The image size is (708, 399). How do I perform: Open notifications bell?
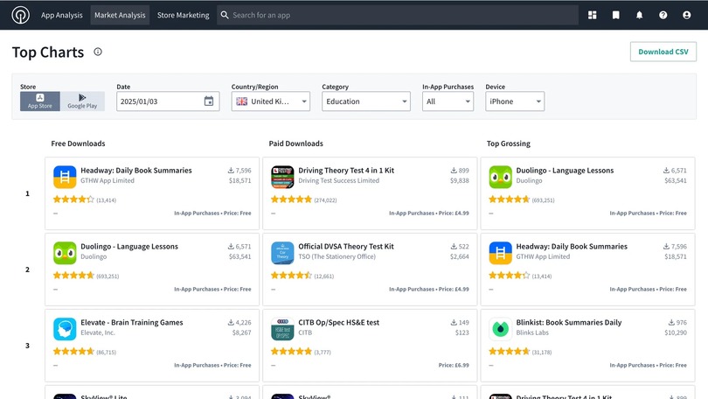[x=639, y=15]
